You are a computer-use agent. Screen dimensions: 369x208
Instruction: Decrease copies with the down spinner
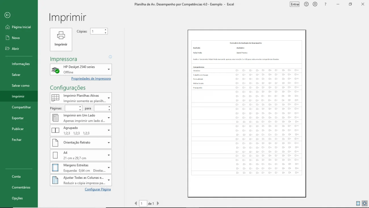pyautogui.click(x=106, y=33)
